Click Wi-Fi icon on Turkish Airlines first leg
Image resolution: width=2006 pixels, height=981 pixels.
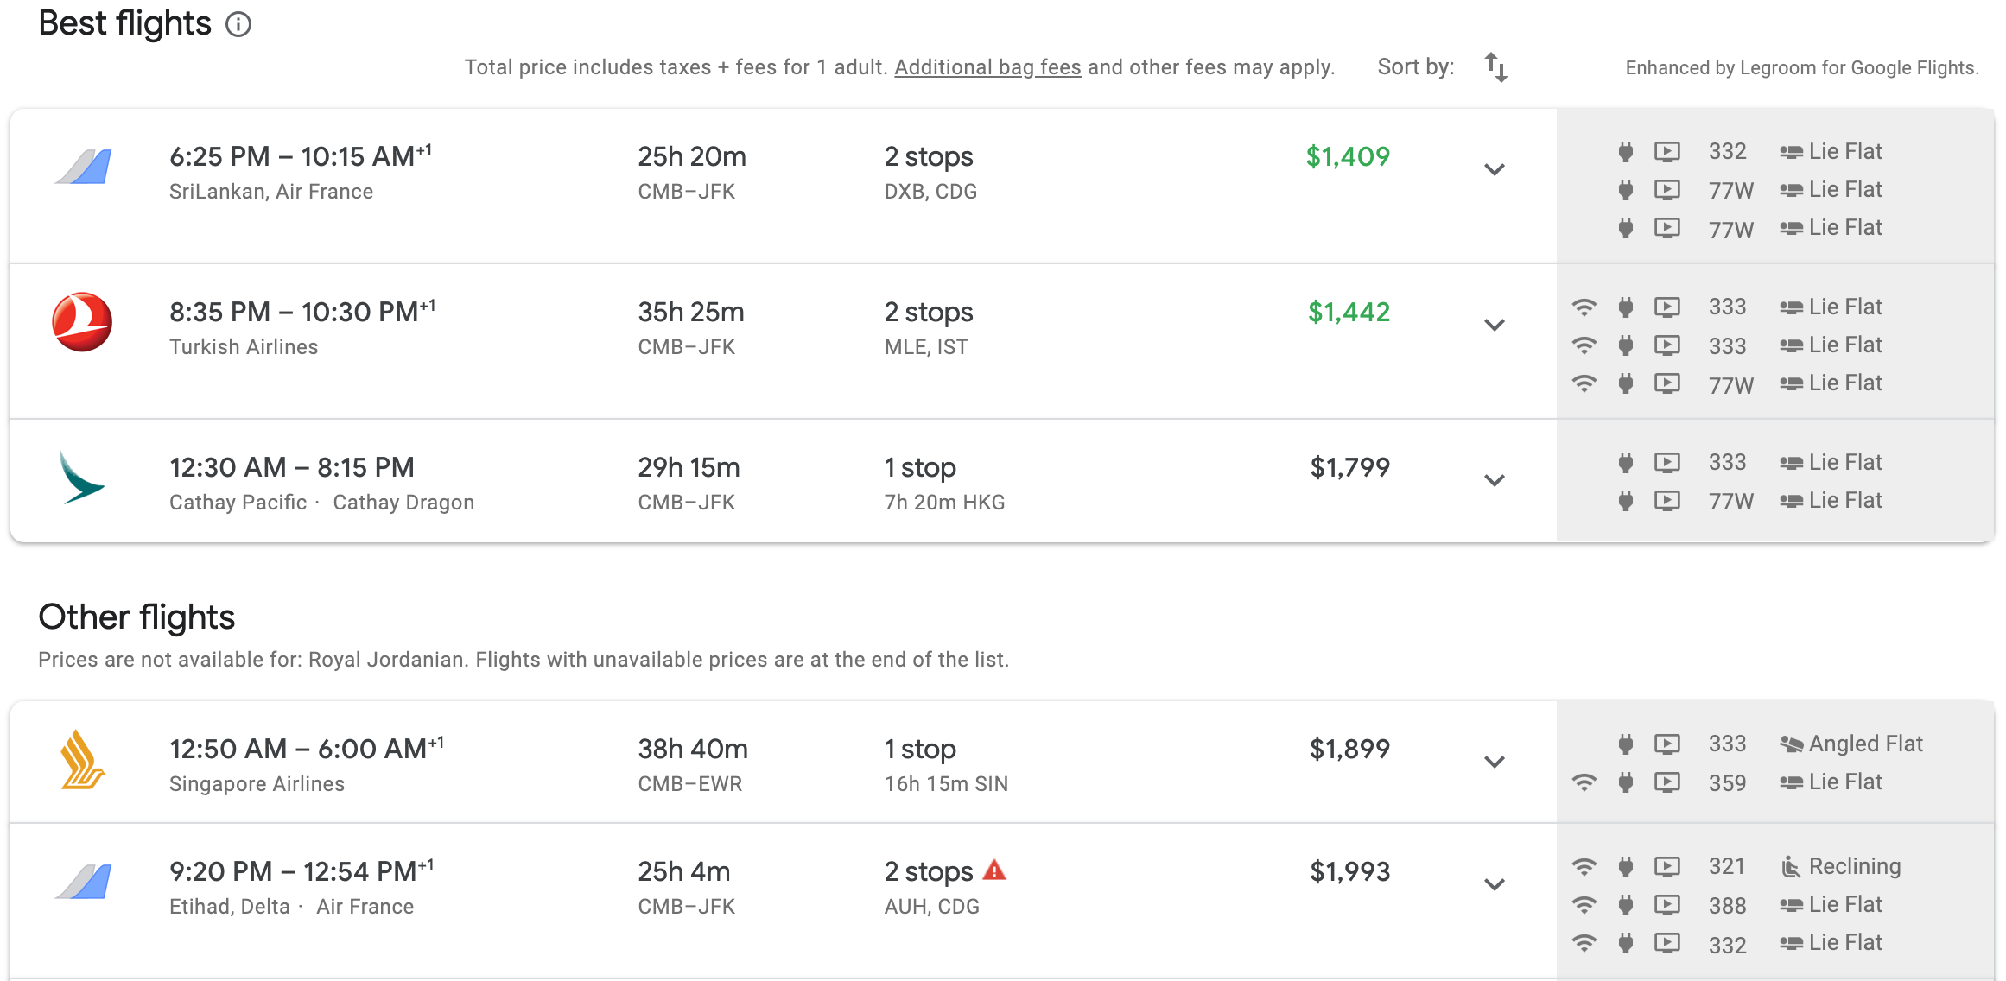click(1584, 307)
